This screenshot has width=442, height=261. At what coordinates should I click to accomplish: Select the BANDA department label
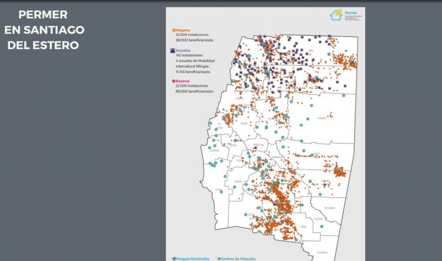(x=244, y=124)
